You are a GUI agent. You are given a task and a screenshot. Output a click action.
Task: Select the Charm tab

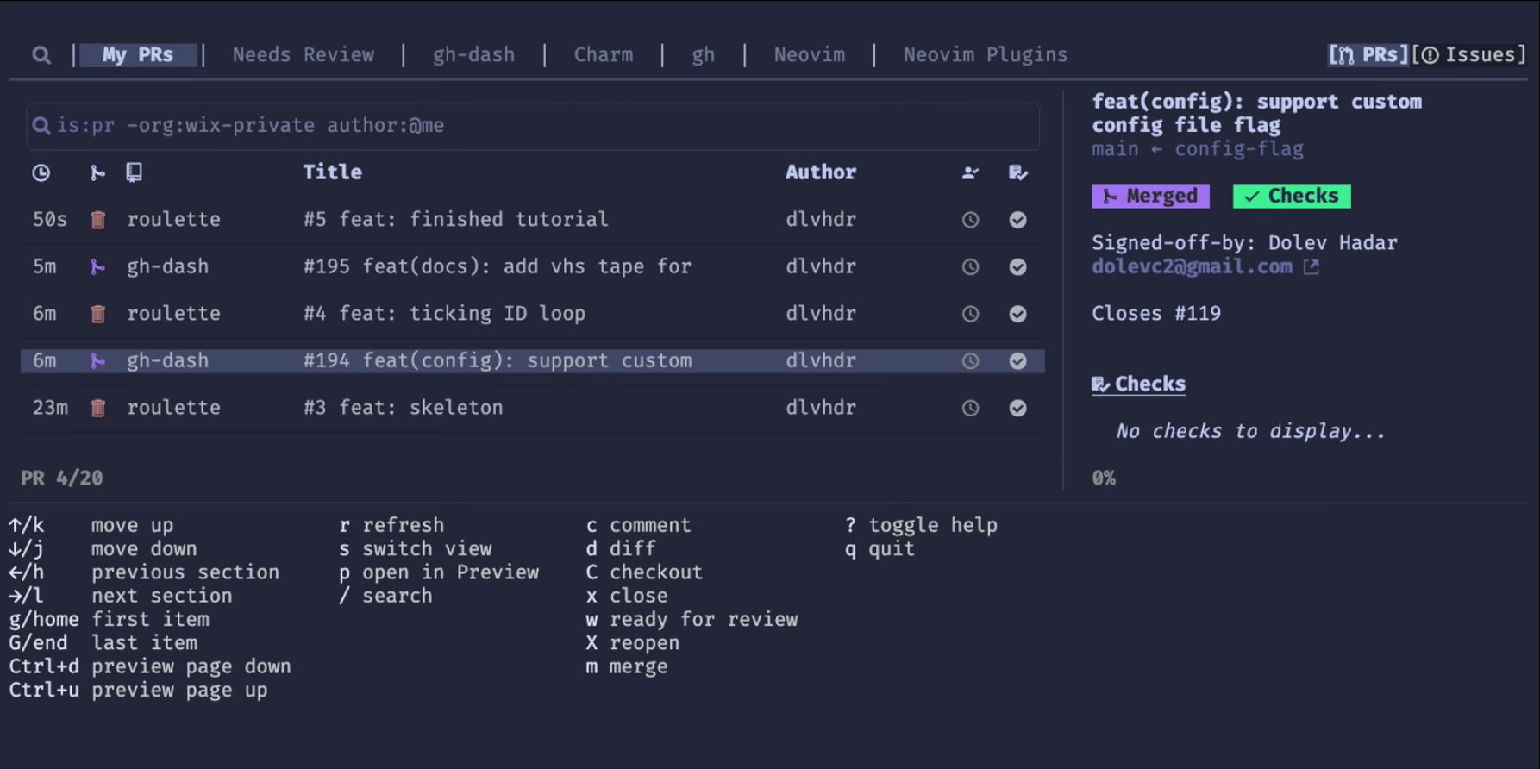[x=603, y=55]
